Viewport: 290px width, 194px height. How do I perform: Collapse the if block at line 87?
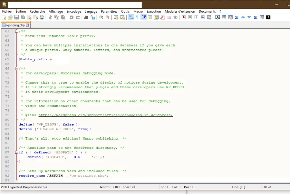(16, 152)
